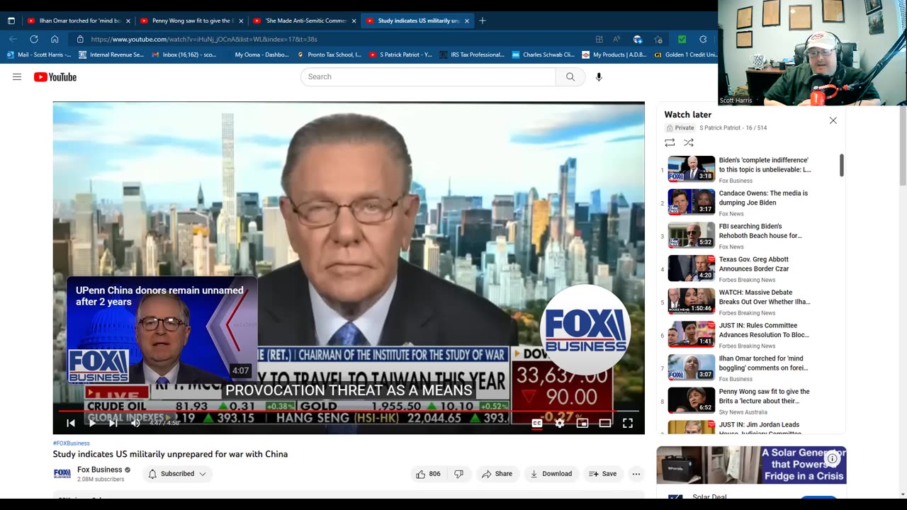Click the search magnifier button
The image size is (907, 510).
coord(570,76)
